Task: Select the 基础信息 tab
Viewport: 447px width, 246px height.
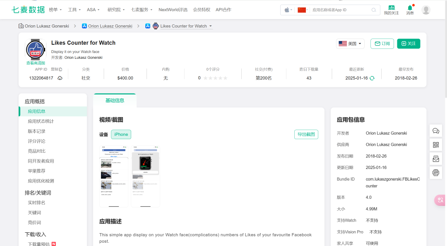Action: coord(115,101)
